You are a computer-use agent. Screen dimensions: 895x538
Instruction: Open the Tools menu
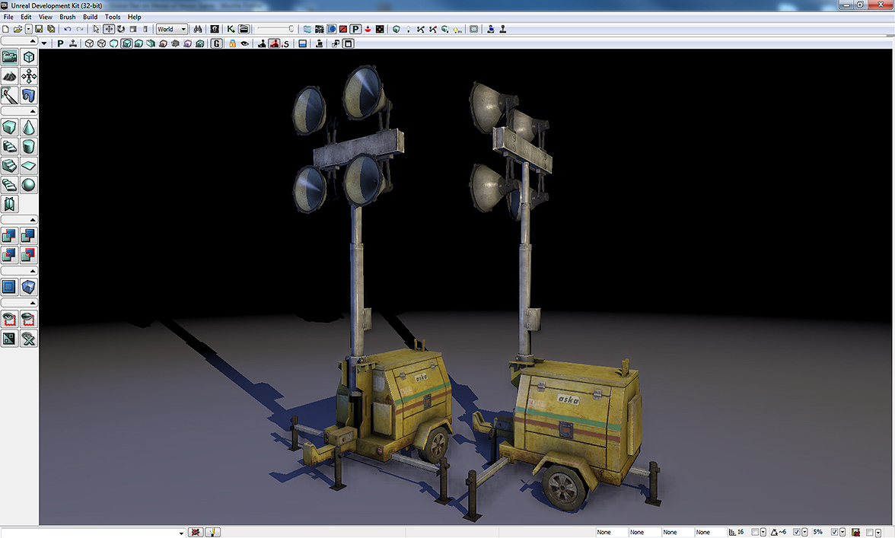[113, 17]
